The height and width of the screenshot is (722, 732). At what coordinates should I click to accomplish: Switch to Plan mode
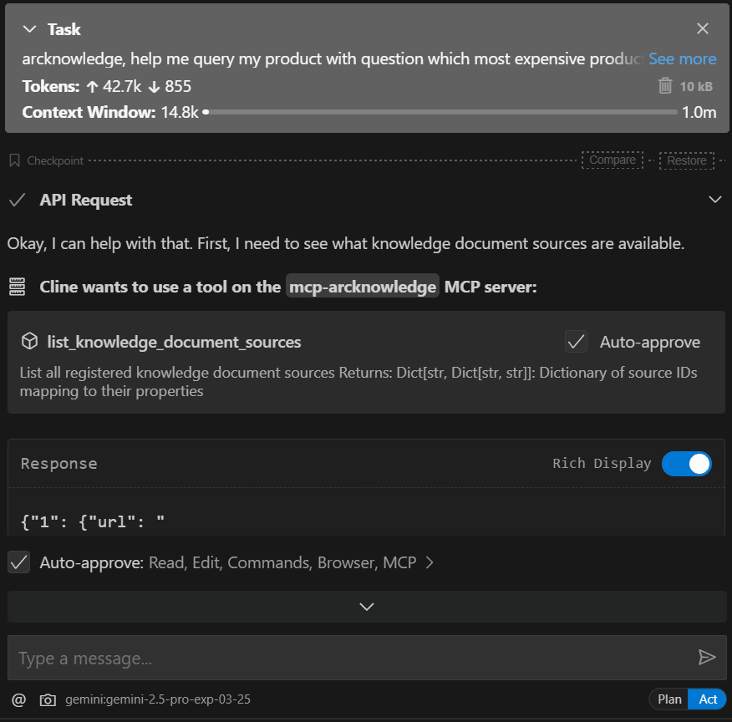point(669,699)
